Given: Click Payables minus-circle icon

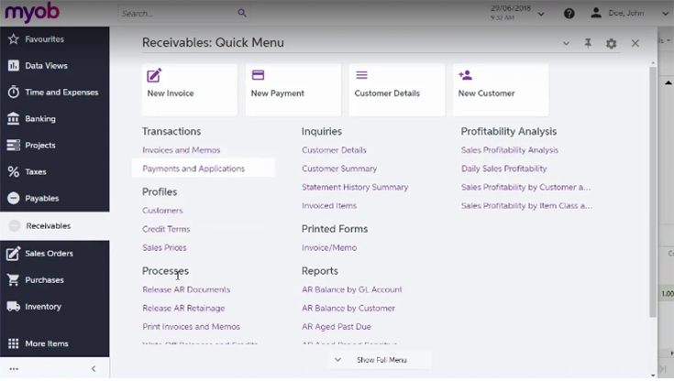Looking at the screenshot, I should pos(14,198).
